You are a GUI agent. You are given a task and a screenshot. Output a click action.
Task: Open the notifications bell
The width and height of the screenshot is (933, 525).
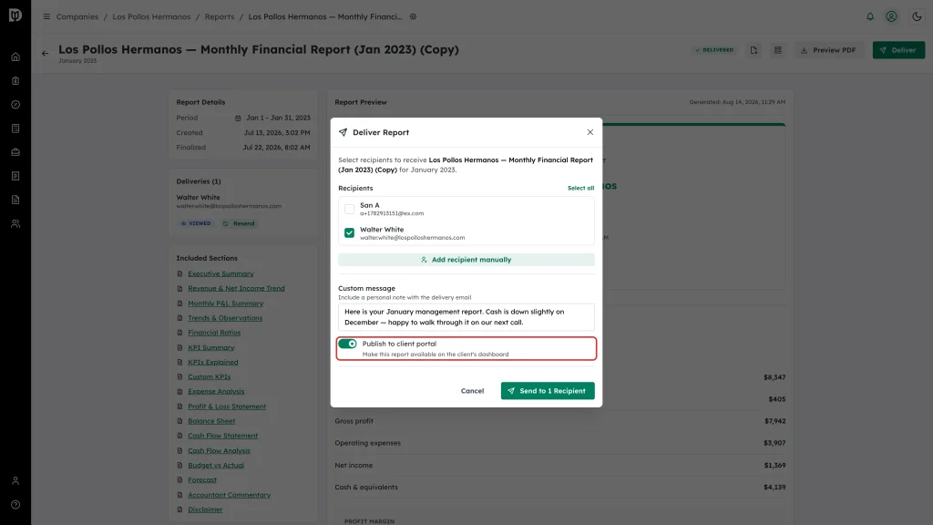870,16
